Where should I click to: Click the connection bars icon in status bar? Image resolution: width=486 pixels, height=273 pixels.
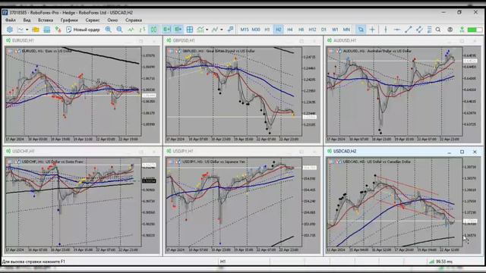431,262
